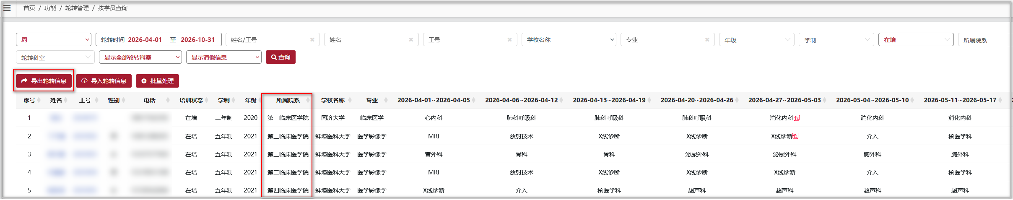Click 第二临床医学院 cell in row 4
Screen dimensions: 1013x200
pyautogui.click(x=288, y=172)
